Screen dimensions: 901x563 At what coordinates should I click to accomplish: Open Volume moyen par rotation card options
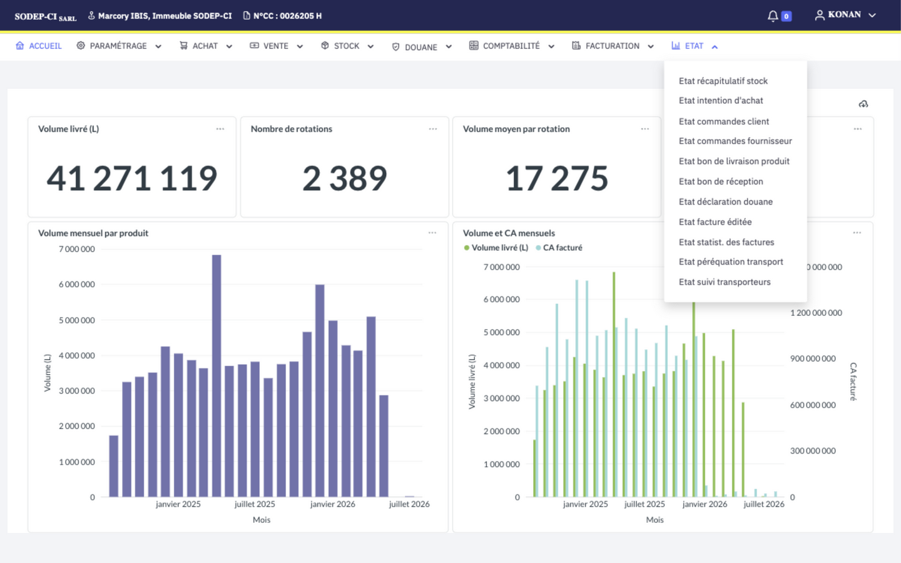pos(645,129)
